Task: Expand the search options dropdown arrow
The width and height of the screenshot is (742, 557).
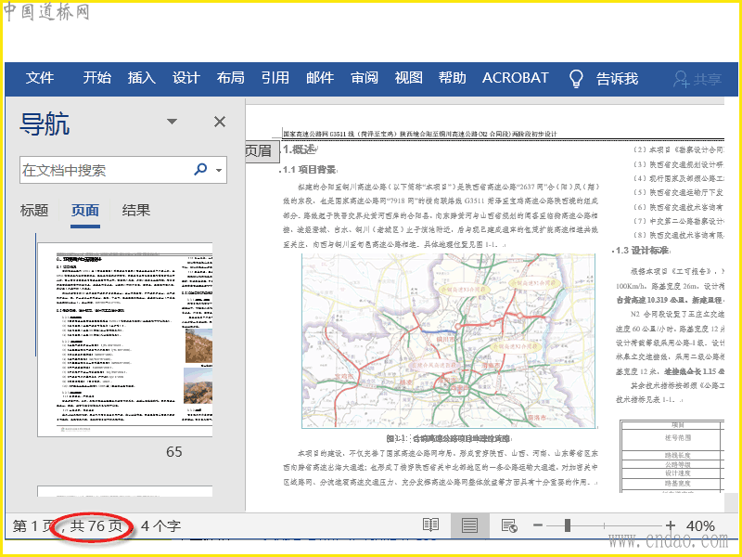Action: click(219, 170)
